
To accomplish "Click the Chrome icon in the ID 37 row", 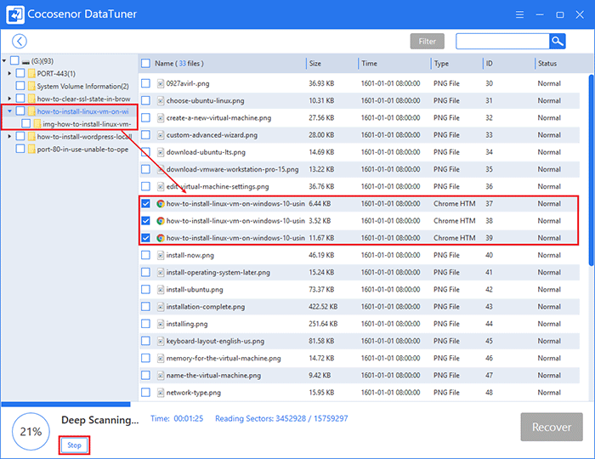I will click(161, 204).
